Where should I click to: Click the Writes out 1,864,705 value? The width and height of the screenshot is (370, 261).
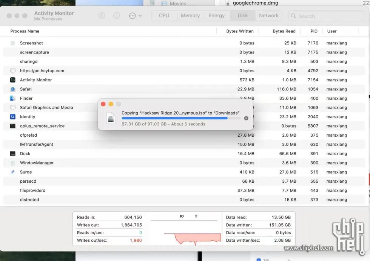click(131, 225)
